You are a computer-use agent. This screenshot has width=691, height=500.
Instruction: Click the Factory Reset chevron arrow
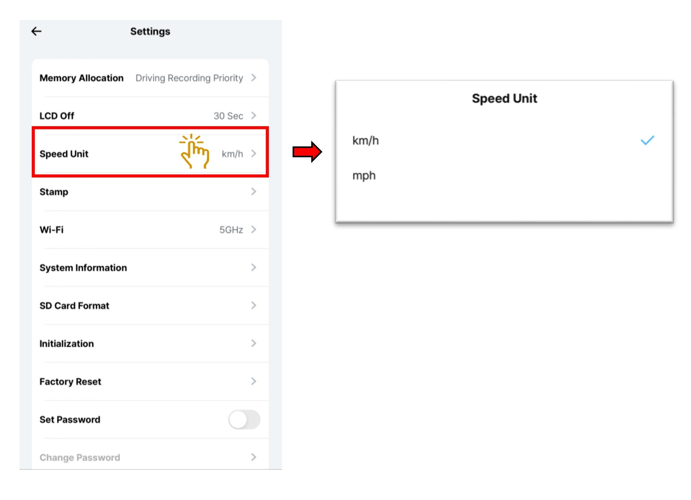coord(254,381)
